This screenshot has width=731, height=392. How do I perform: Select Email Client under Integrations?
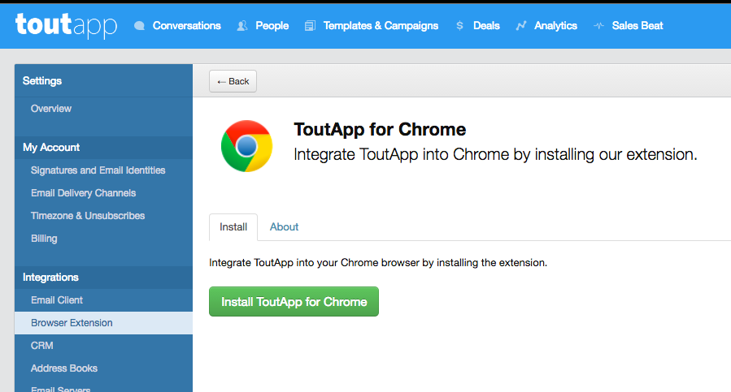[57, 300]
